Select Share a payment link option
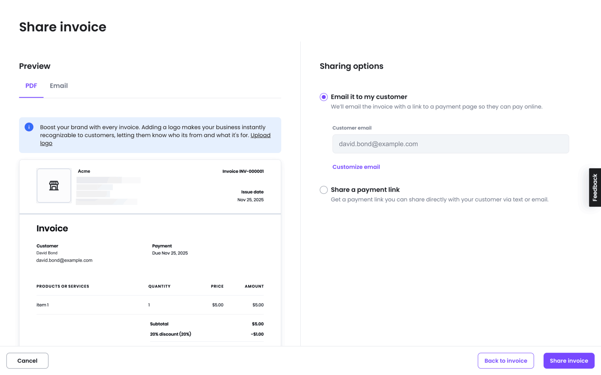601x375 pixels. pyautogui.click(x=324, y=190)
